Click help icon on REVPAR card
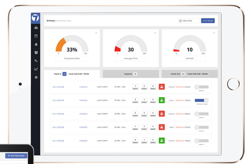The image size is (251, 164). tap(214, 33)
